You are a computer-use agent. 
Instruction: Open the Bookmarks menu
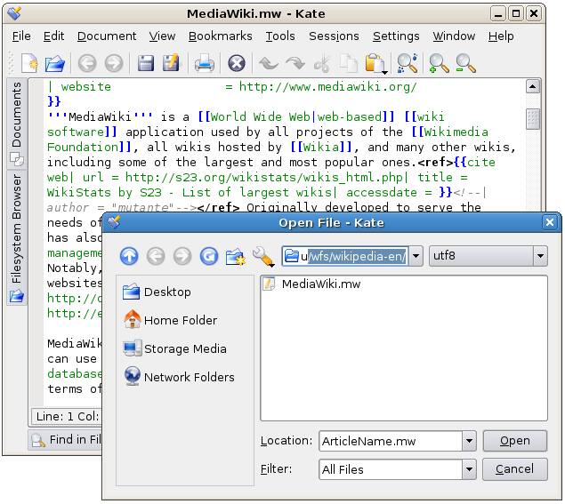tap(220, 36)
